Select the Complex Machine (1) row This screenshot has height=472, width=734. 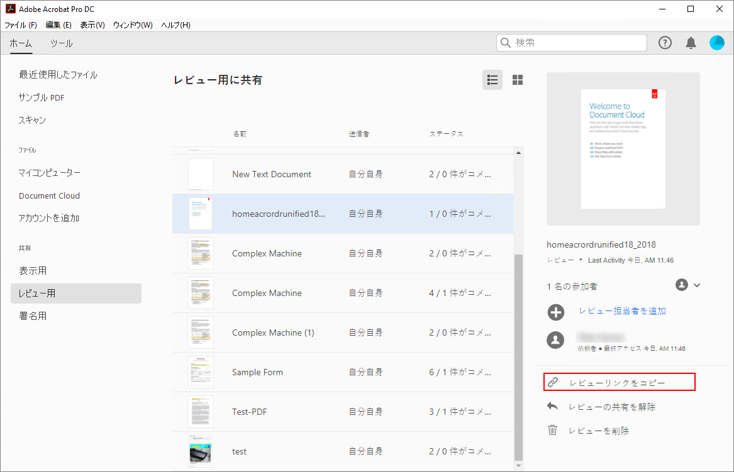pos(343,332)
